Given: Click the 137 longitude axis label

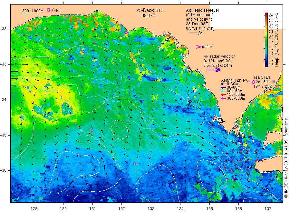Looking at the screenshot, I should (x=268, y=209).
